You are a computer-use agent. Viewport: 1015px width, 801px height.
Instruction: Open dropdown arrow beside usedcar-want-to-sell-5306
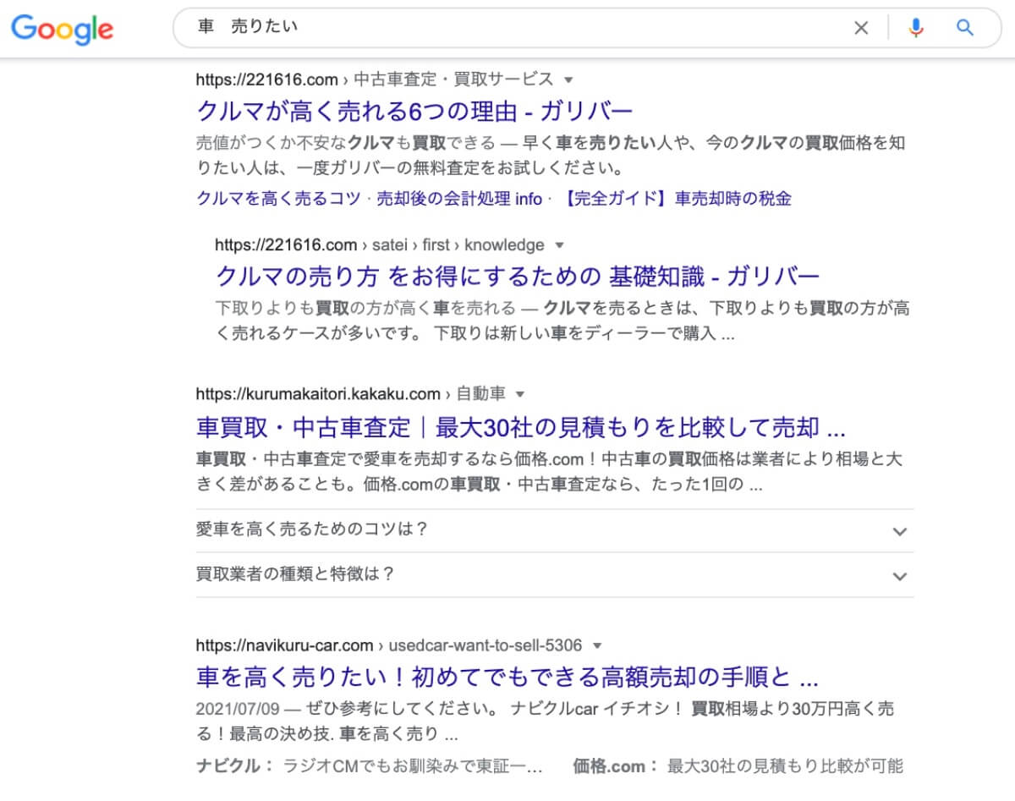click(597, 645)
